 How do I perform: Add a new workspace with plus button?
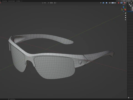pos(22,1)
